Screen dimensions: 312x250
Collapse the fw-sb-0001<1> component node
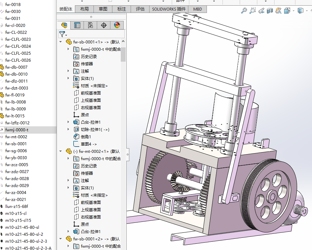[x=60, y=42]
